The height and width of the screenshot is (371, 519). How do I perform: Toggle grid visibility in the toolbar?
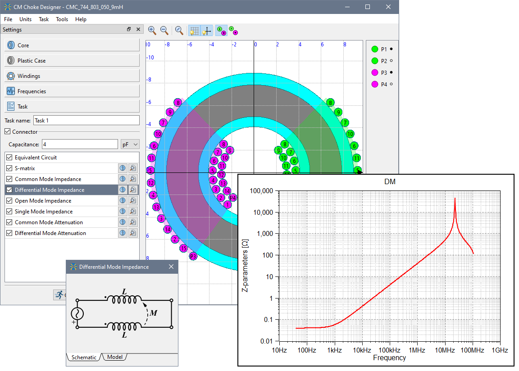coord(194,31)
